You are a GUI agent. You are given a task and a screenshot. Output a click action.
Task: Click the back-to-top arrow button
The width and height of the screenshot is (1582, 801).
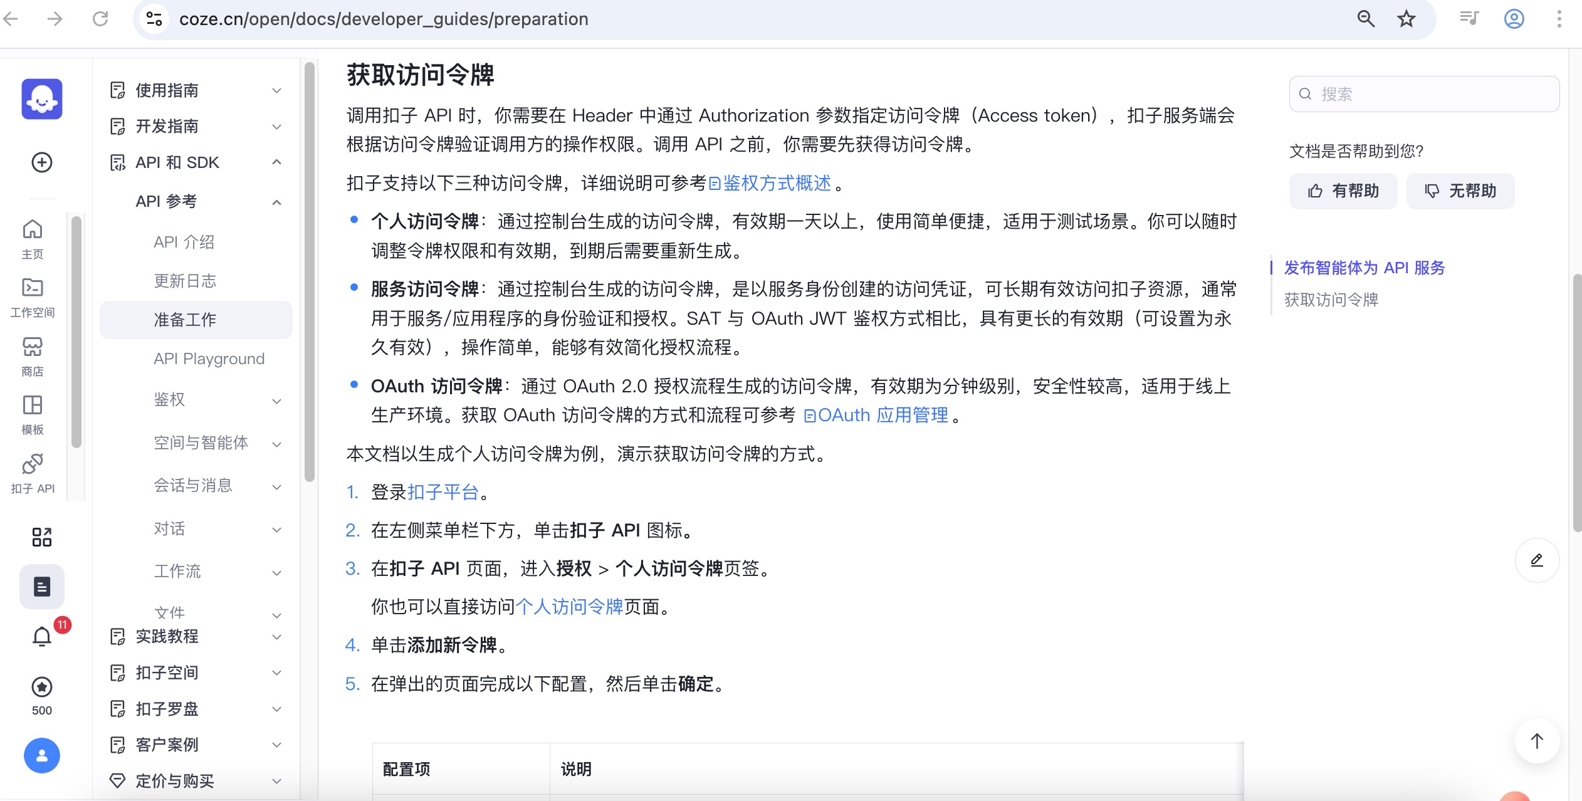[1537, 741]
